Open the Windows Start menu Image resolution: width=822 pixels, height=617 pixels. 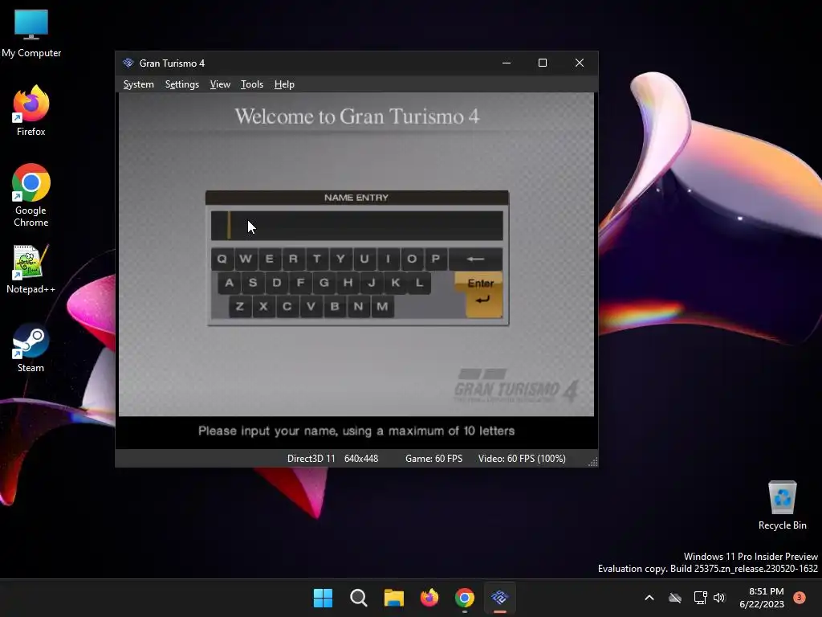323,598
